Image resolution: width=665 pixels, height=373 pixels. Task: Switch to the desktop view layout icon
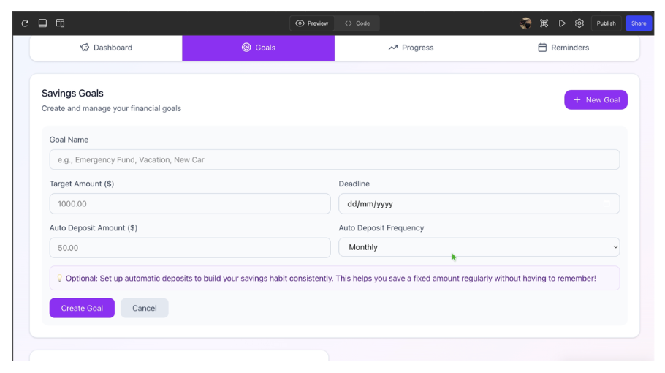tap(42, 23)
